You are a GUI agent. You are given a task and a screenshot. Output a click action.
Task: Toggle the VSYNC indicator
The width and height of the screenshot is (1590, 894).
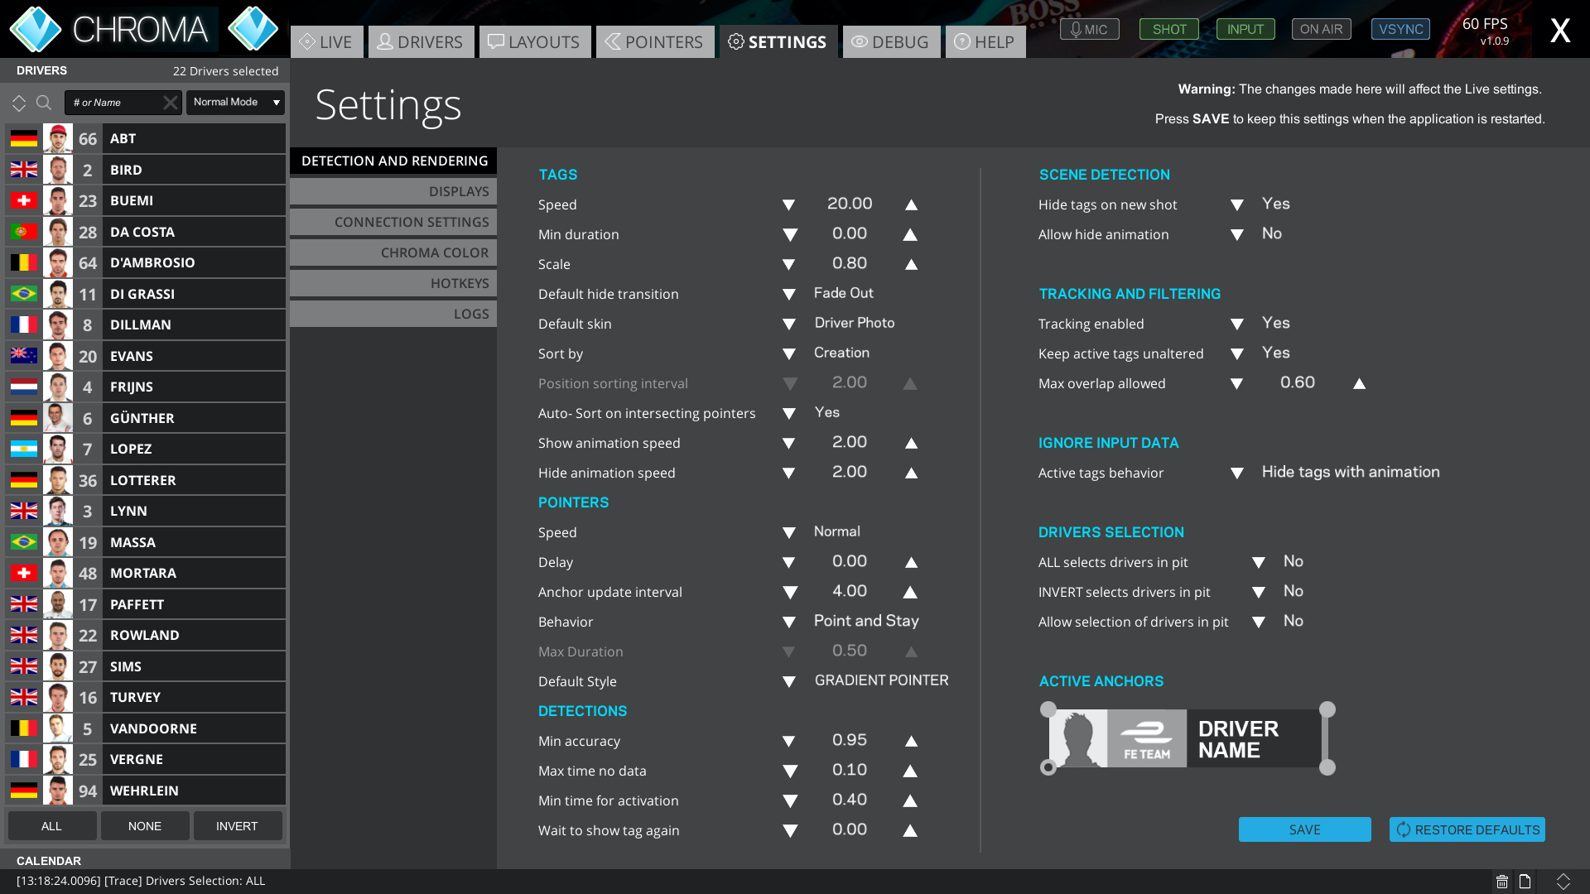[1400, 29]
